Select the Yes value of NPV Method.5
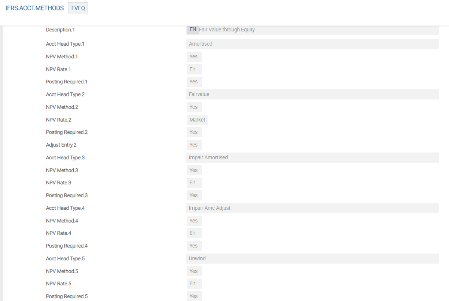Viewport: 449px width, 301px height. (194, 271)
